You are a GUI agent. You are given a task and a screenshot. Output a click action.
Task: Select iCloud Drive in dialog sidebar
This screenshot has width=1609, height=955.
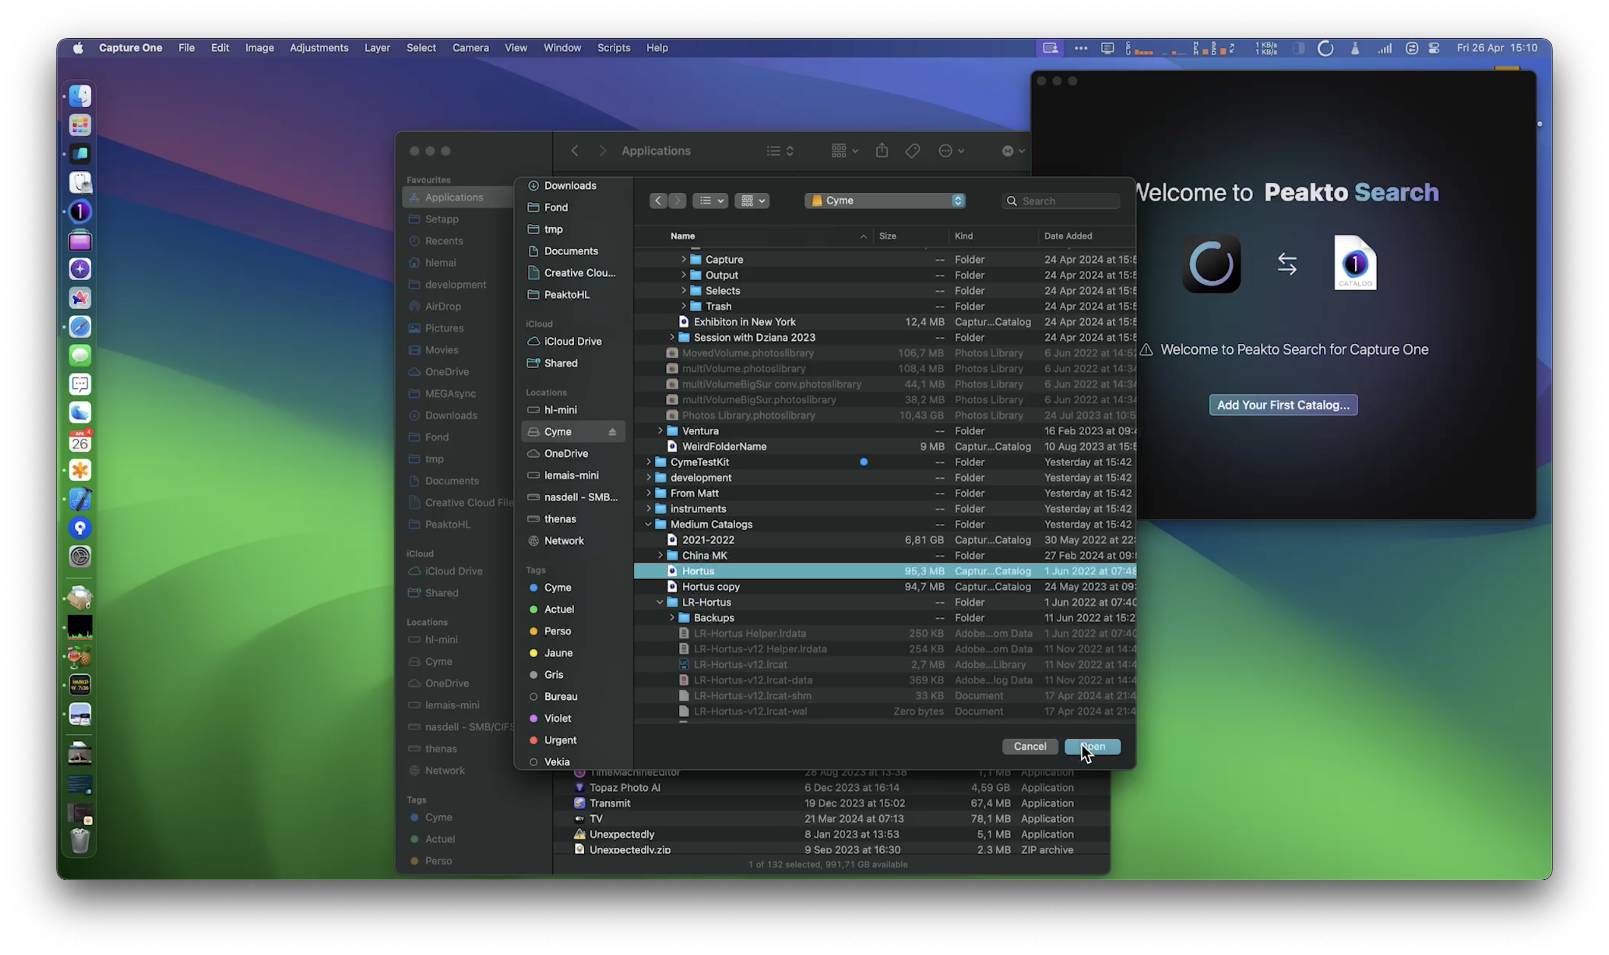point(573,341)
